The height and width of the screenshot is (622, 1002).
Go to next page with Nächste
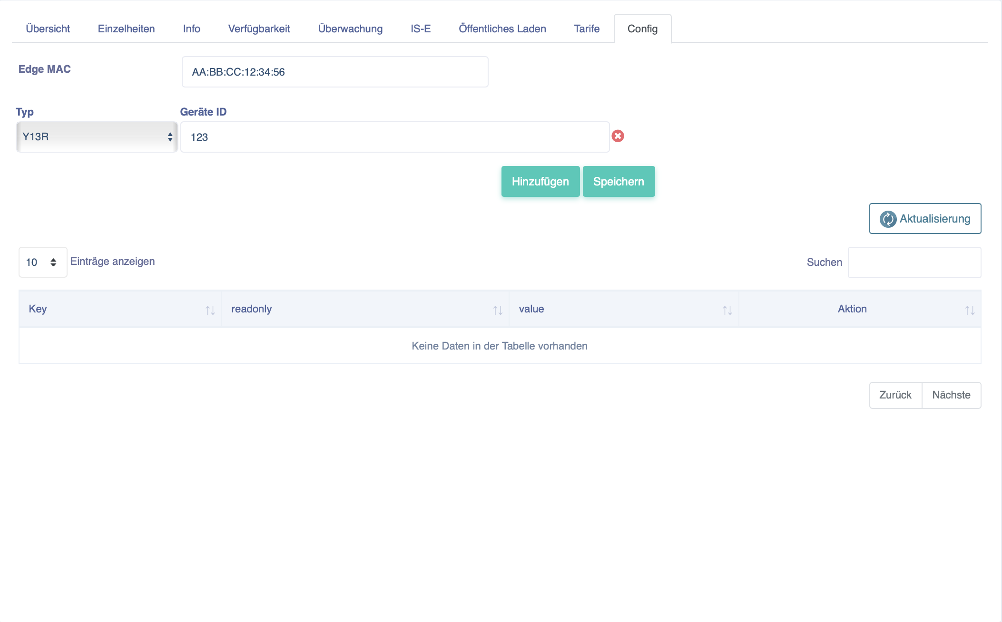[951, 395]
